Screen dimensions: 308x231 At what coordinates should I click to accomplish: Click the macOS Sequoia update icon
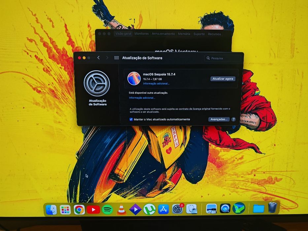point(134,79)
